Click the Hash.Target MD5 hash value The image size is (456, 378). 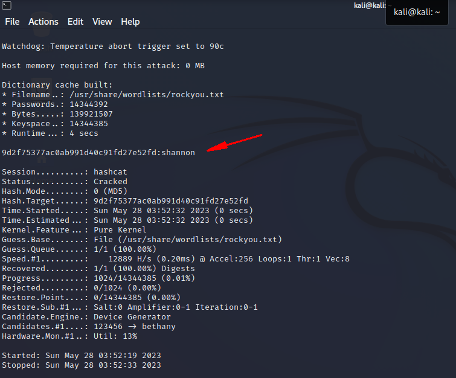click(170, 201)
